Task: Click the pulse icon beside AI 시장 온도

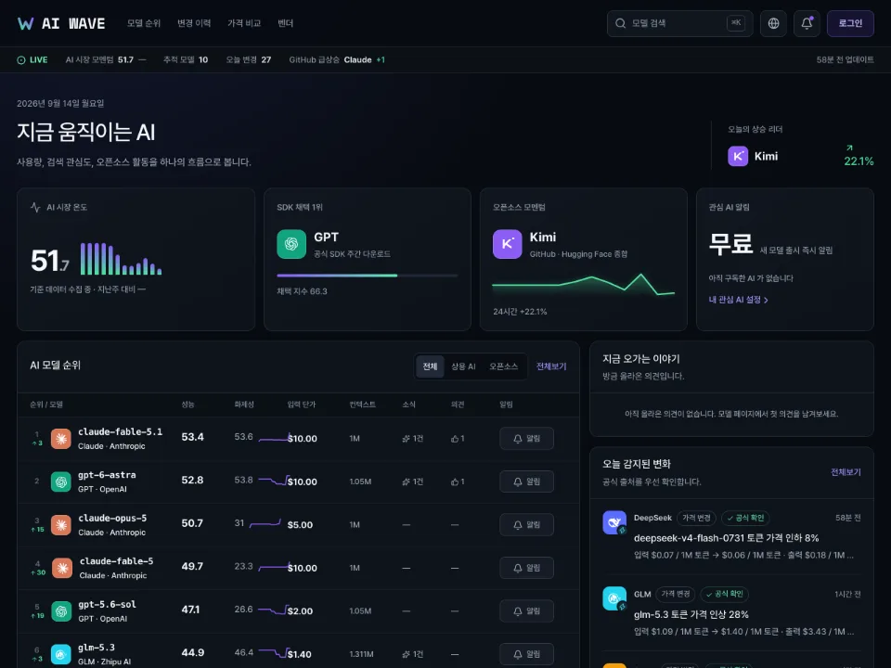Action: point(35,207)
